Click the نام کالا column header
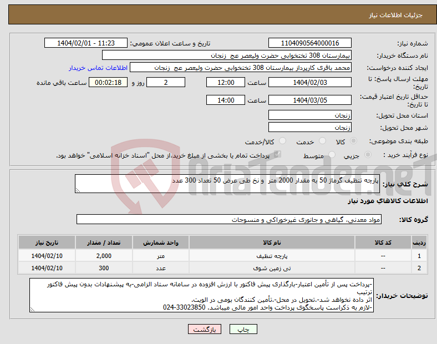 click(x=272, y=242)
